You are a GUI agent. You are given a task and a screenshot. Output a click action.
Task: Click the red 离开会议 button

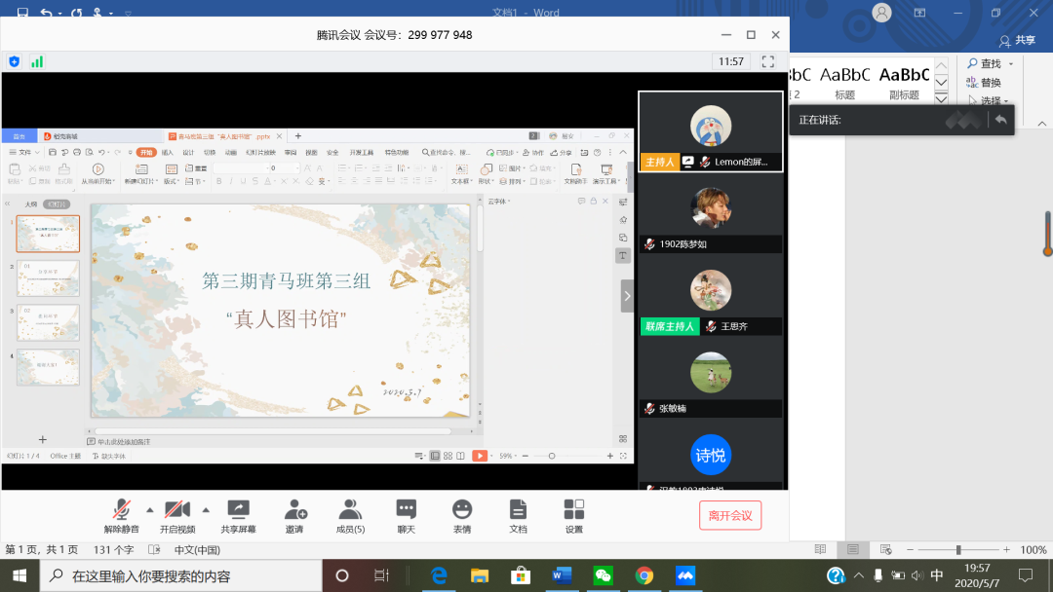(729, 515)
